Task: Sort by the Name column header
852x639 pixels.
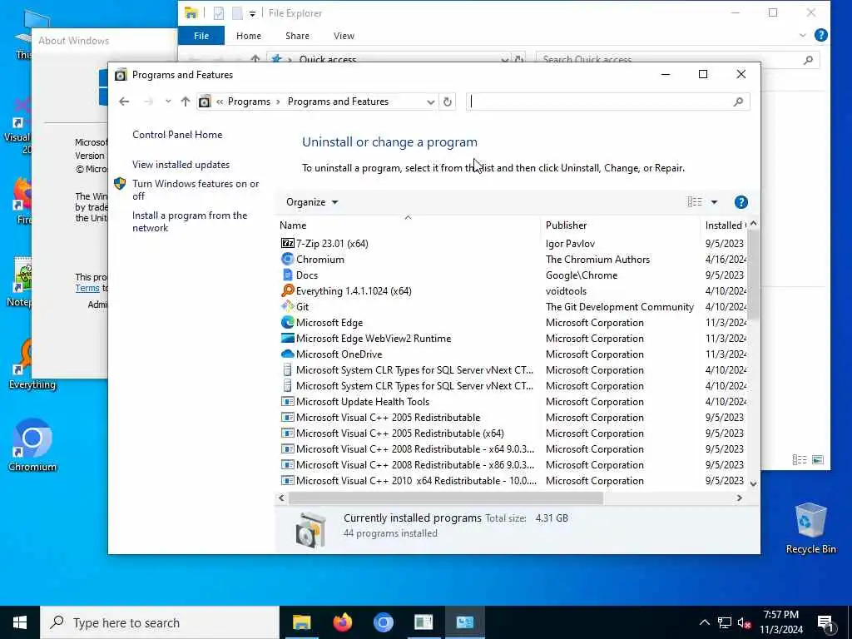Action: click(408, 225)
